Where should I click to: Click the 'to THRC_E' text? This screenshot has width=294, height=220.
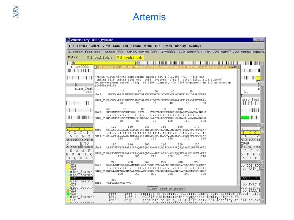coord(251,184)
